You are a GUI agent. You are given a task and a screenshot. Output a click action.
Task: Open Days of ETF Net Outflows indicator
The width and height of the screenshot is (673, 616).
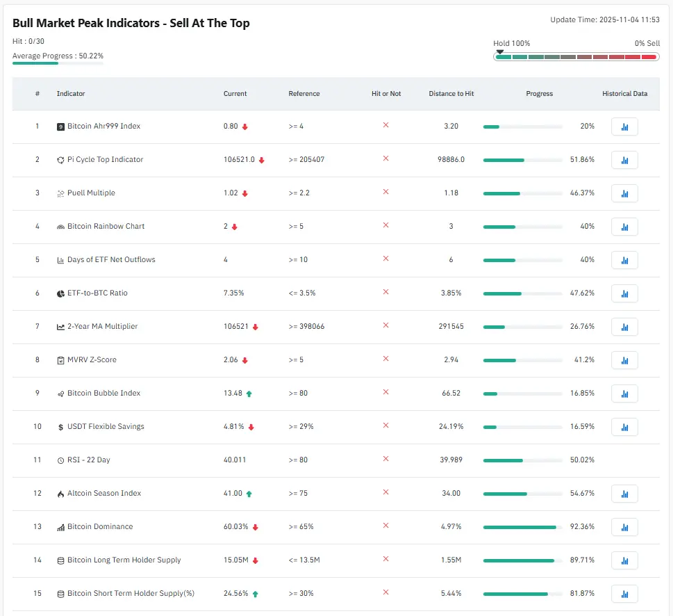click(111, 260)
